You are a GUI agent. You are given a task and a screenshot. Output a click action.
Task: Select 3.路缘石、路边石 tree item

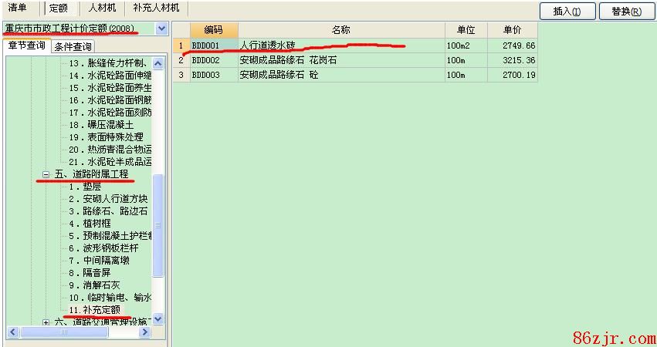(x=107, y=211)
